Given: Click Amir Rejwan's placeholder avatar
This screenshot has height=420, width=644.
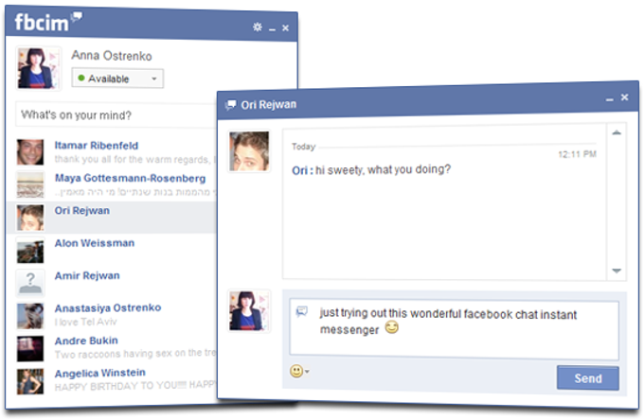Looking at the screenshot, I should 30,283.
